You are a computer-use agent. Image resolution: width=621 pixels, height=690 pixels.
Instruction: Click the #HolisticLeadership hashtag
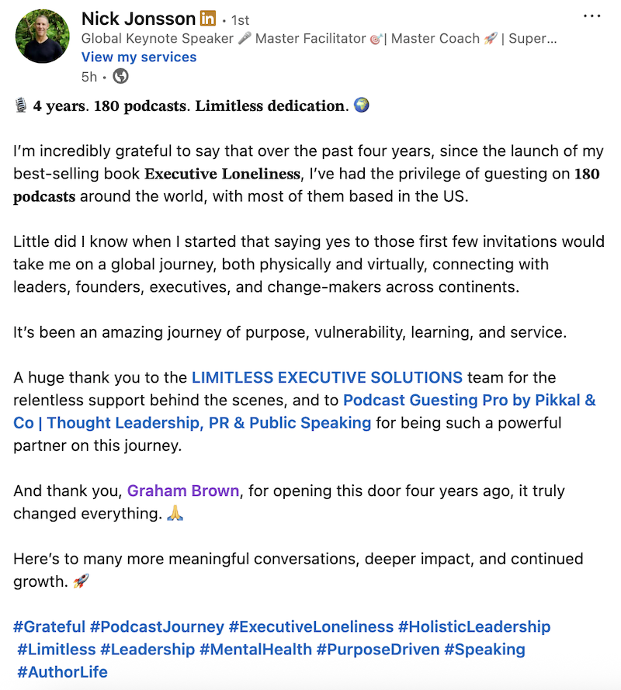(x=474, y=627)
